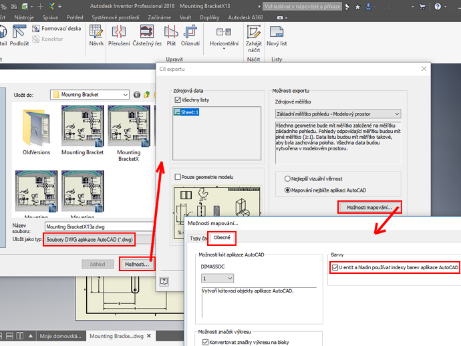
Task: Start a sketch with Zahájit náčrt
Action: [254, 38]
